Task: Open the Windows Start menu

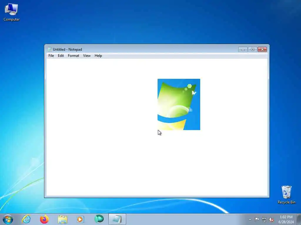Action: (x=8, y=219)
